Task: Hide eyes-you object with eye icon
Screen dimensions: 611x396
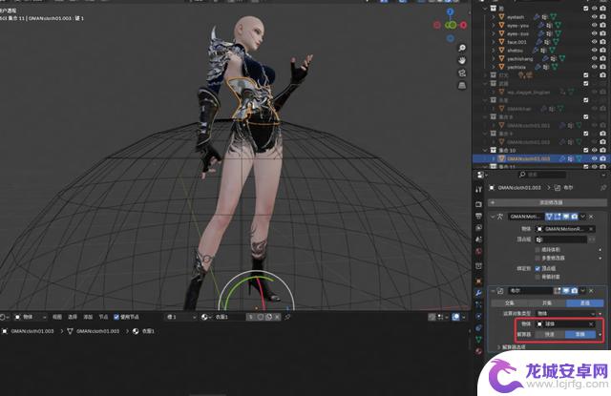Action: (x=594, y=26)
